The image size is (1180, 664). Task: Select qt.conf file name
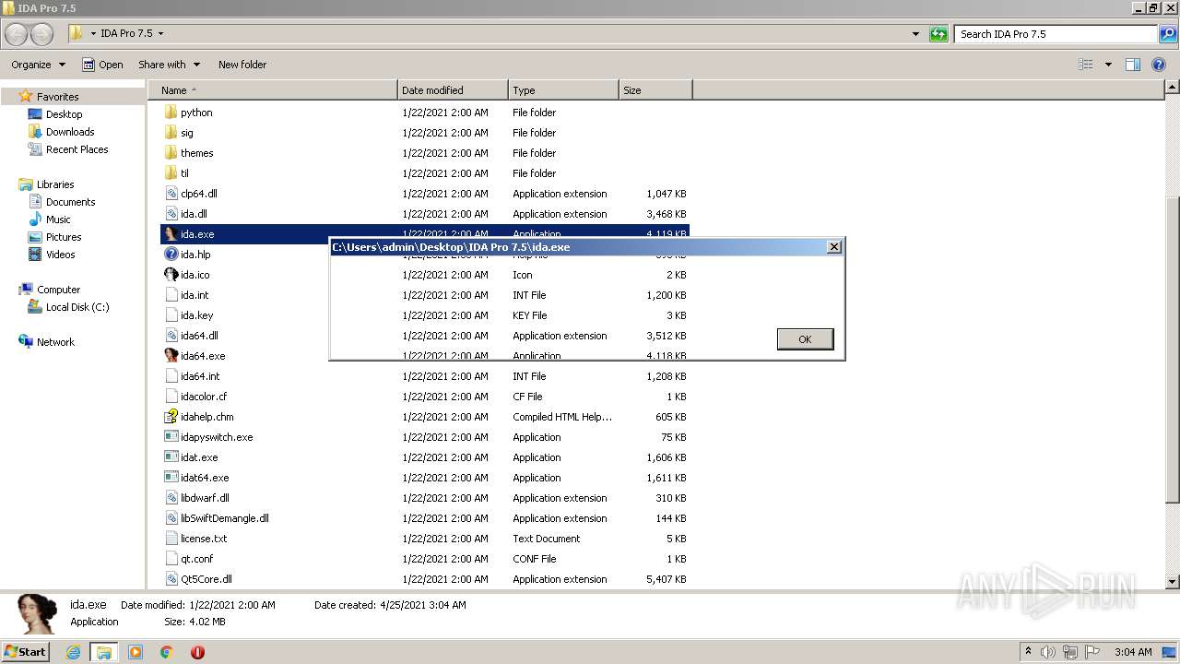(196, 559)
